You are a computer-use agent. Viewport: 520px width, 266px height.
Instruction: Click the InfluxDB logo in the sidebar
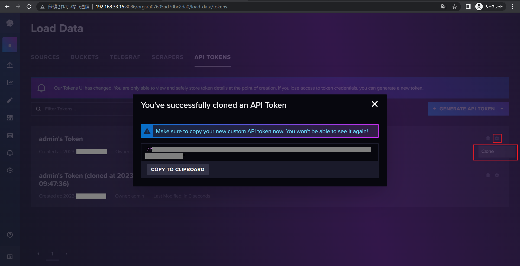[10, 23]
